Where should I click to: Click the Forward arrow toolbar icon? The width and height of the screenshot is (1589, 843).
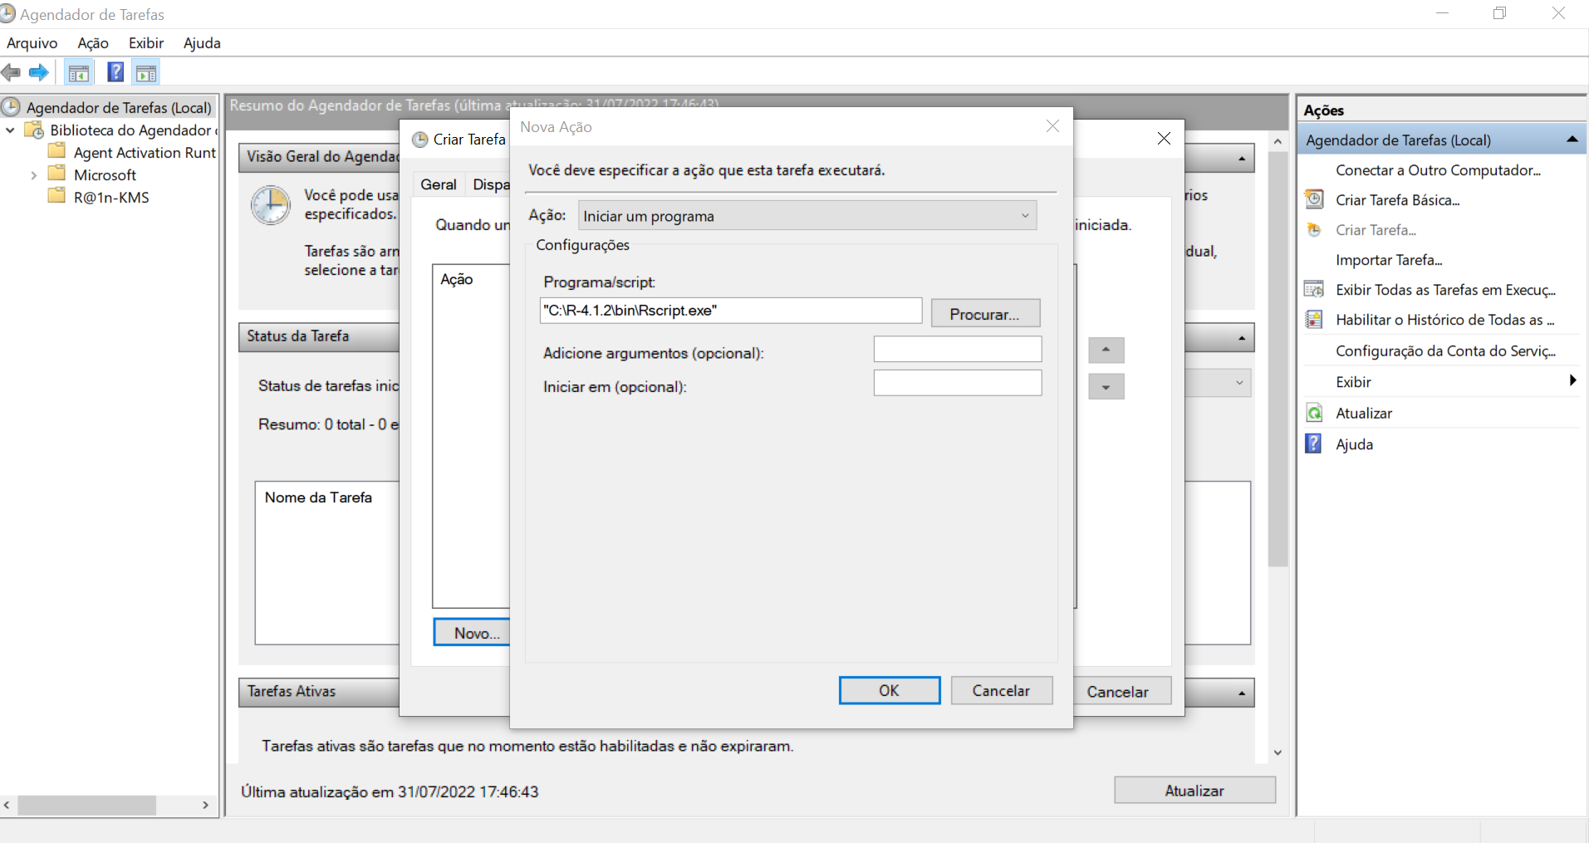[38, 73]
